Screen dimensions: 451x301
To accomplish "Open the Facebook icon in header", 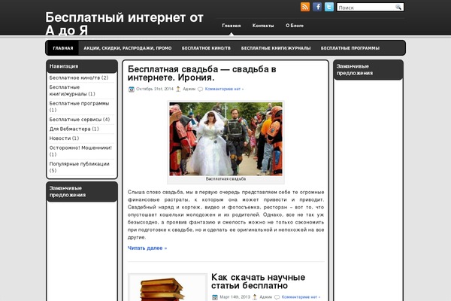I will tap(317, 7).
